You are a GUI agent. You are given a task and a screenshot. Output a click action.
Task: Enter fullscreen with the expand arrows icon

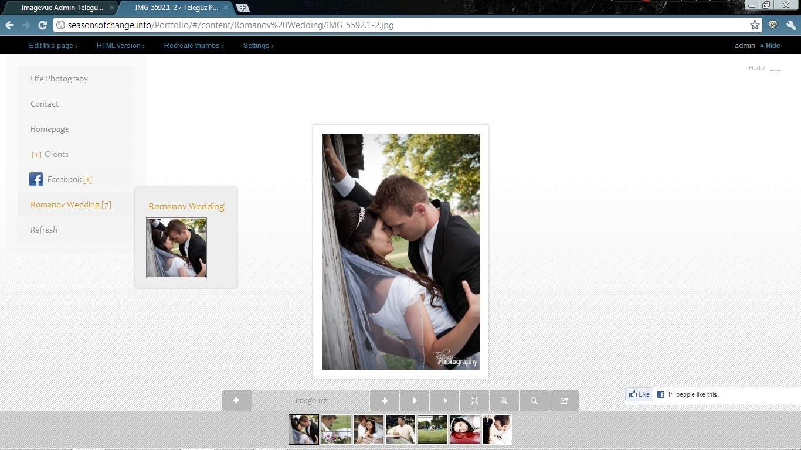tap(474, 401)
